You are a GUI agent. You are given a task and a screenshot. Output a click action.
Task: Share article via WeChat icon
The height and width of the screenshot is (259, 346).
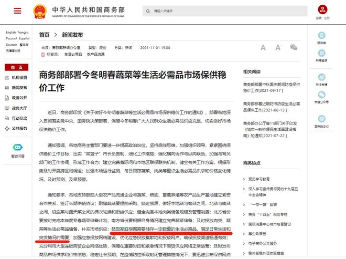tap(294, 48)
